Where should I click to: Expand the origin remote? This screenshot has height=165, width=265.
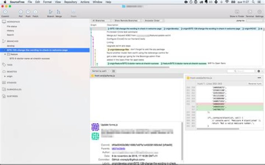pos(5,76)
